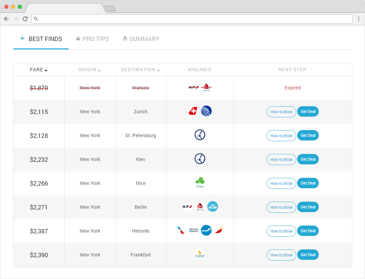Click the Delta logo on Berlin row
The width and height of the screenshot is (365, 279).
200,206
